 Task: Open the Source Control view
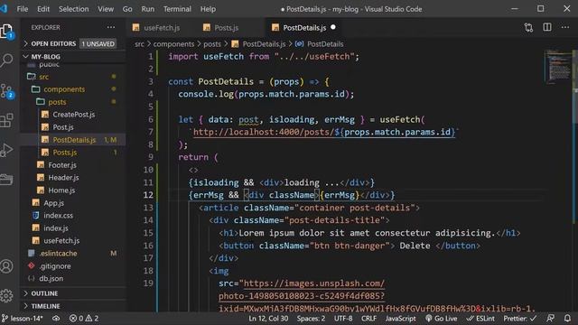click(6, 90)
